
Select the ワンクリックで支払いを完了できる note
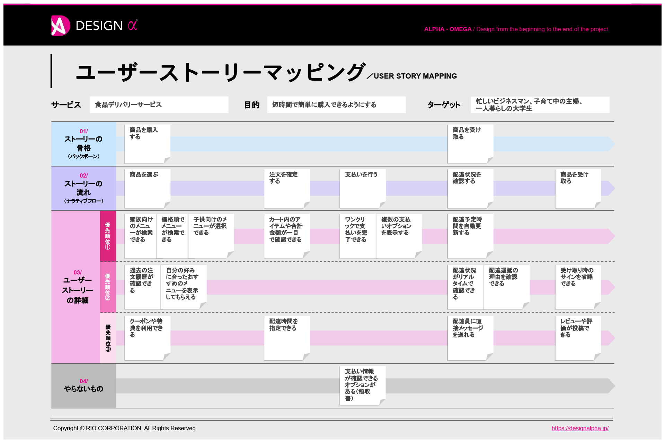[358, 236]
